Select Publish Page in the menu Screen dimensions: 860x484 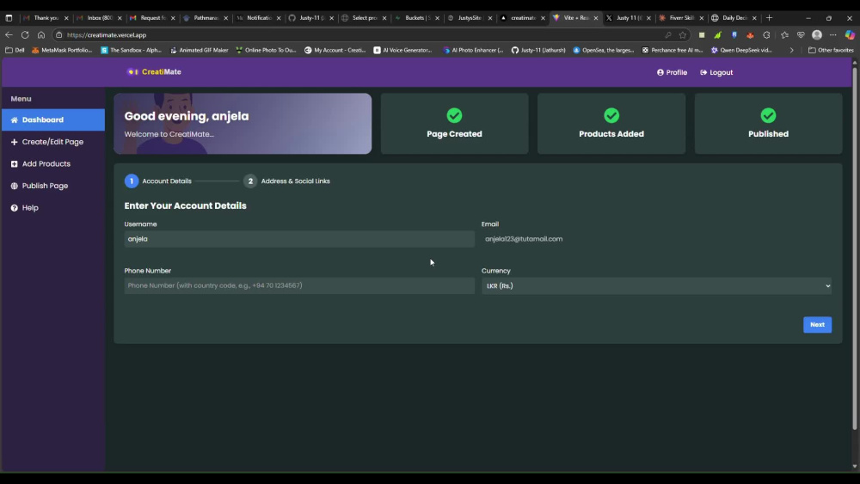tap(53, 186)
